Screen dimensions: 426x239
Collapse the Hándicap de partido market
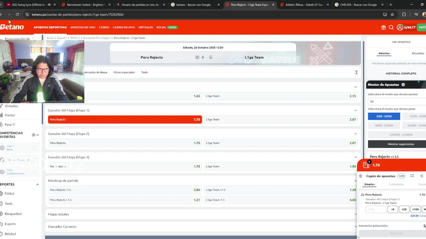pos(355,181)
